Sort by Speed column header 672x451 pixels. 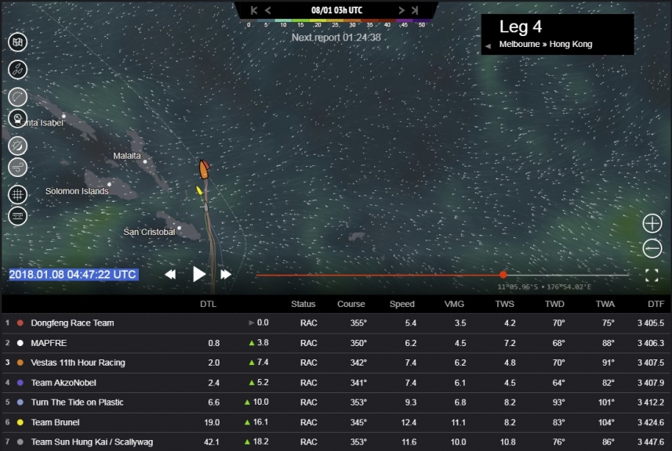click(x=402, y=304)
